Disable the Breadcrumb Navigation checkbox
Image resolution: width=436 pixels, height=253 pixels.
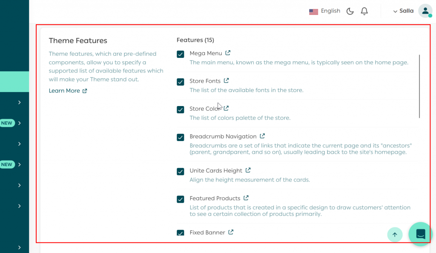tap(181, 137)
